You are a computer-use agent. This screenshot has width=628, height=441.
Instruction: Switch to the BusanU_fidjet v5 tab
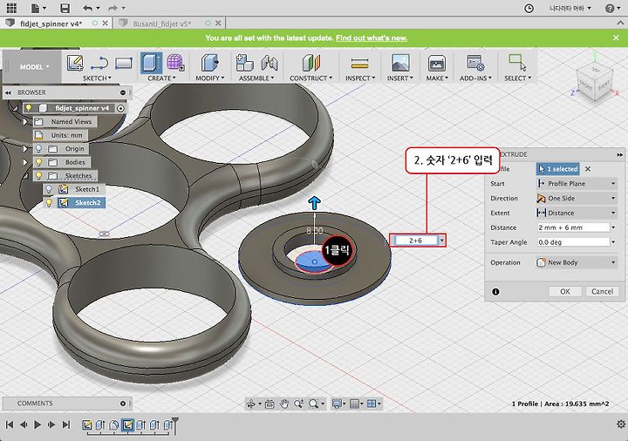coord(162,24)
